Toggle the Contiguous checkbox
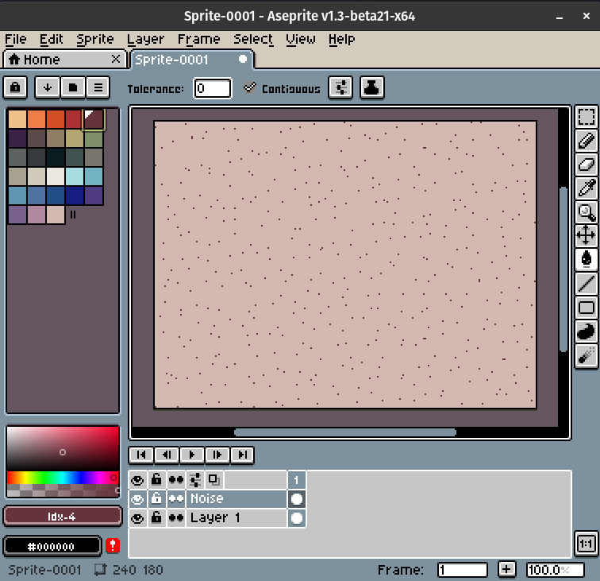This screenshot has height=581, width=600. (x=251, y=88)
